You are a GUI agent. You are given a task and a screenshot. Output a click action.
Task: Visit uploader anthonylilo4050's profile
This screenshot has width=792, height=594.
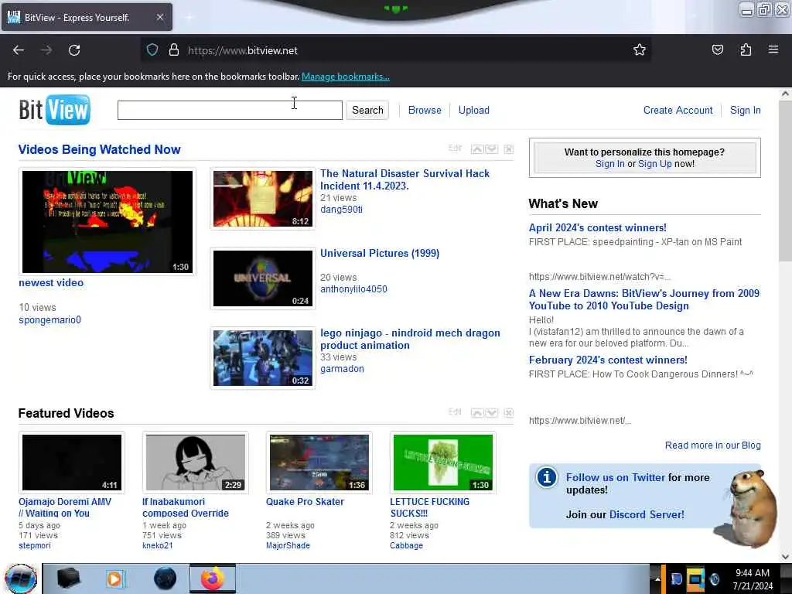(x=353, y=289)
